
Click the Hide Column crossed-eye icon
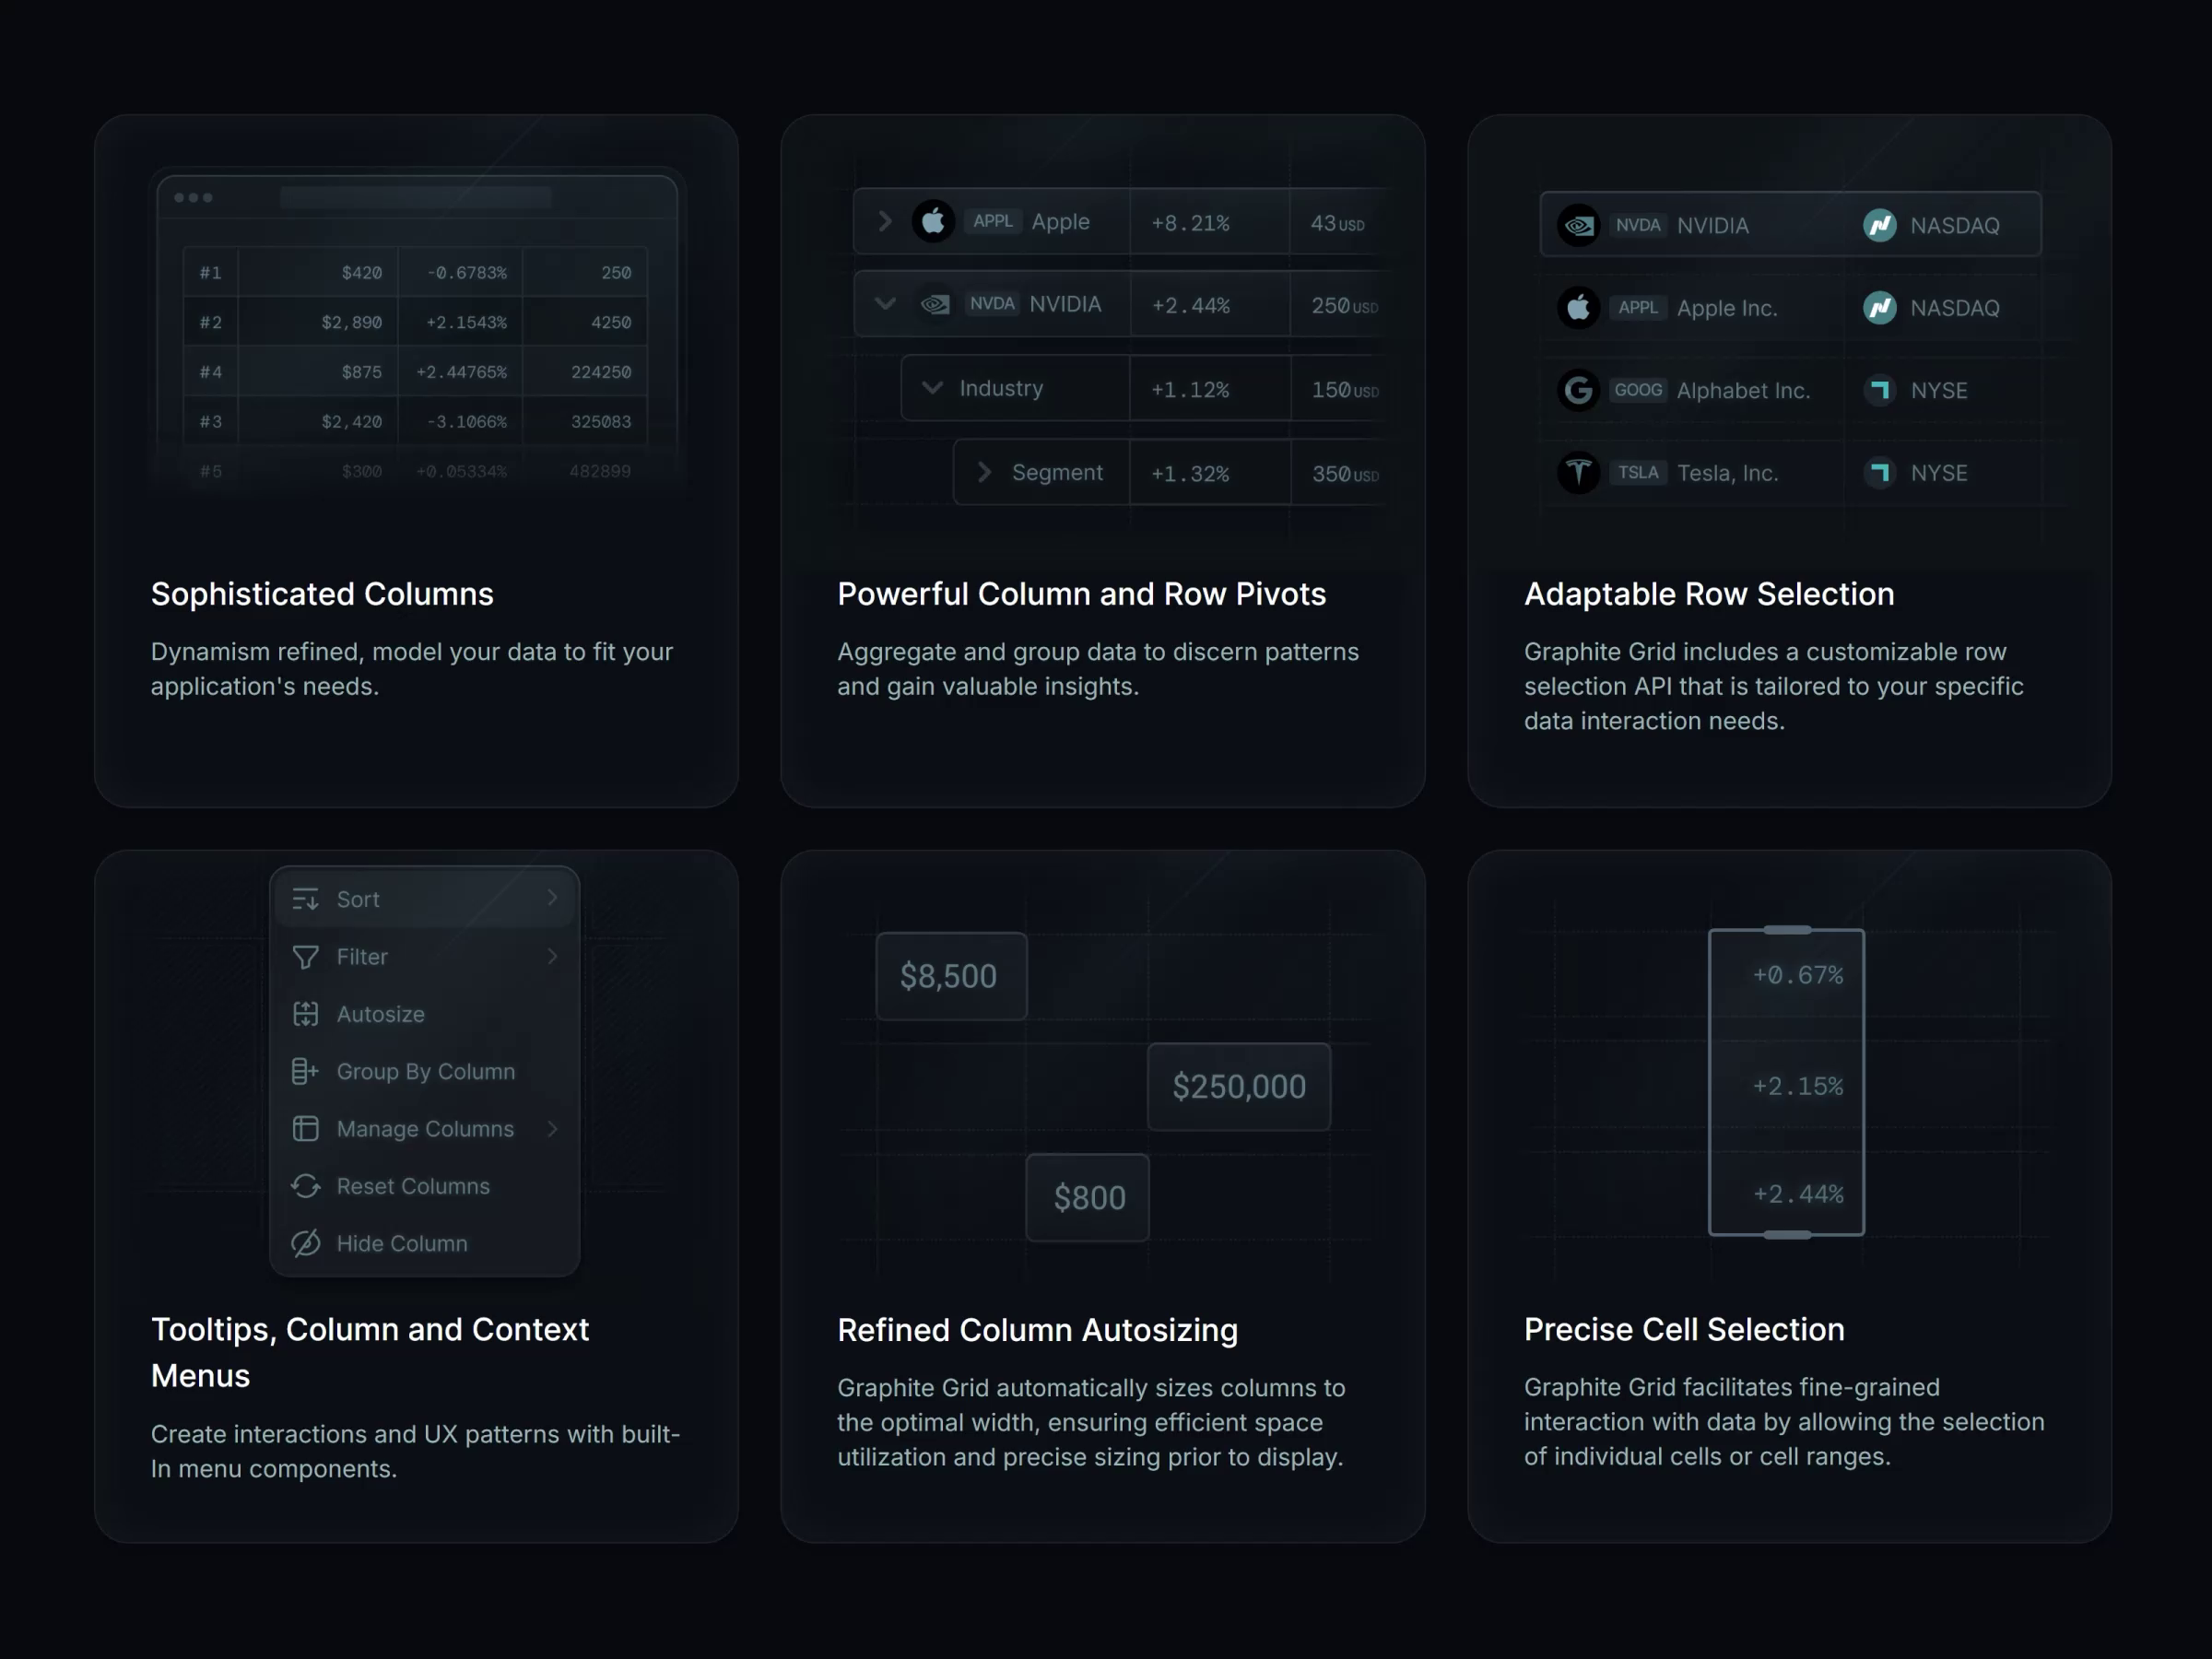[x=305, y=1243]
